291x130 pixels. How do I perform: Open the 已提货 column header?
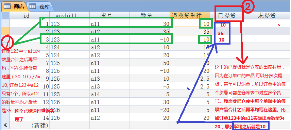(230, 16)
